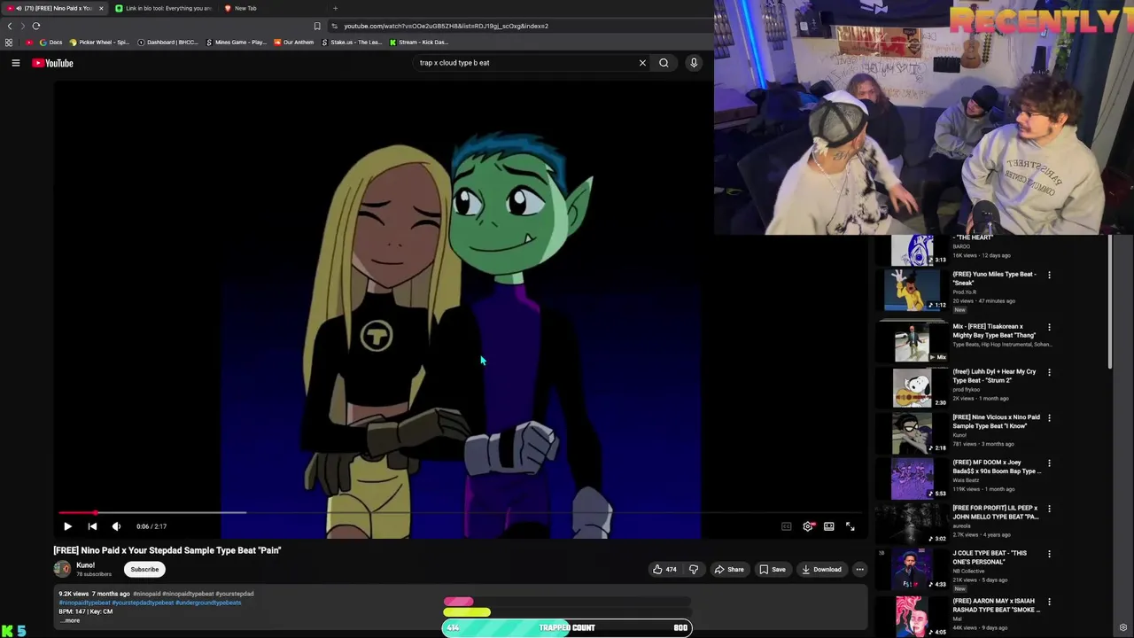Clear the YouTube search box text
Image resolution: width=1134 pixels, height=638 pixels.
[642, 63]
